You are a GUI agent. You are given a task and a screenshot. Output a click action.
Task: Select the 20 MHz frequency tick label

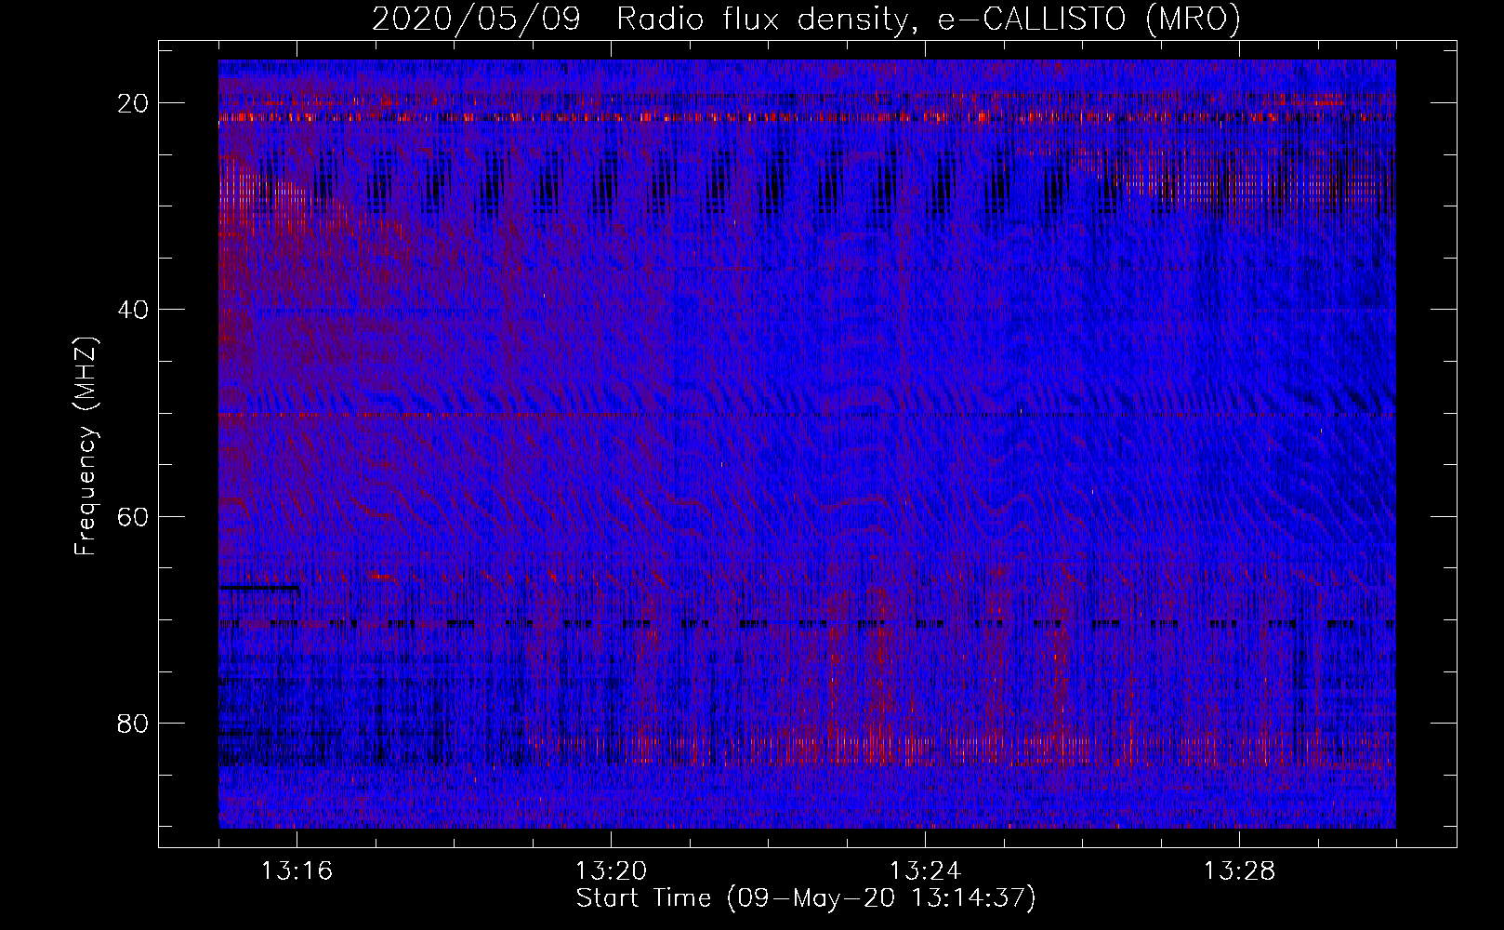coord(133,102)
